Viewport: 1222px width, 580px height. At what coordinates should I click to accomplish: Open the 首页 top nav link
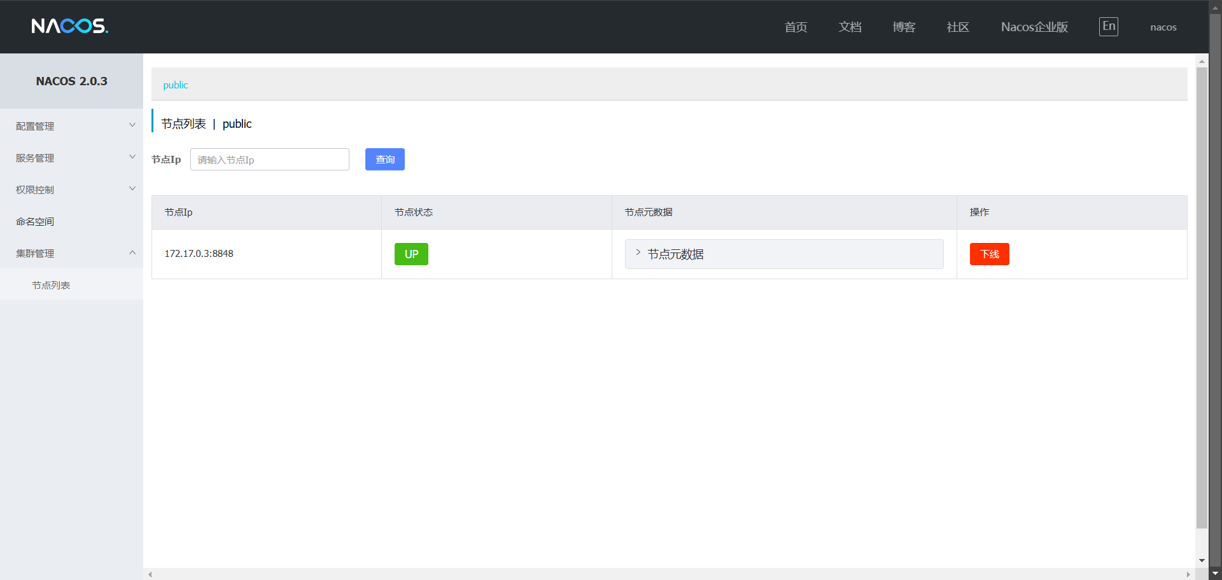pos(796,27)
